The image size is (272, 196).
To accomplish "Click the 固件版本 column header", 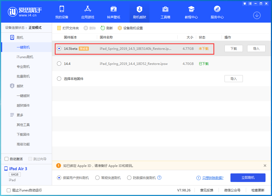I will pos(70,37).
